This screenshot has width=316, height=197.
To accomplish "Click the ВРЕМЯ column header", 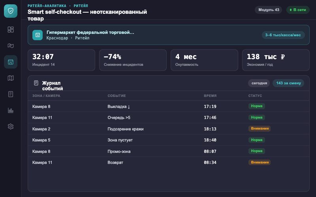I will tap(210, 96).
